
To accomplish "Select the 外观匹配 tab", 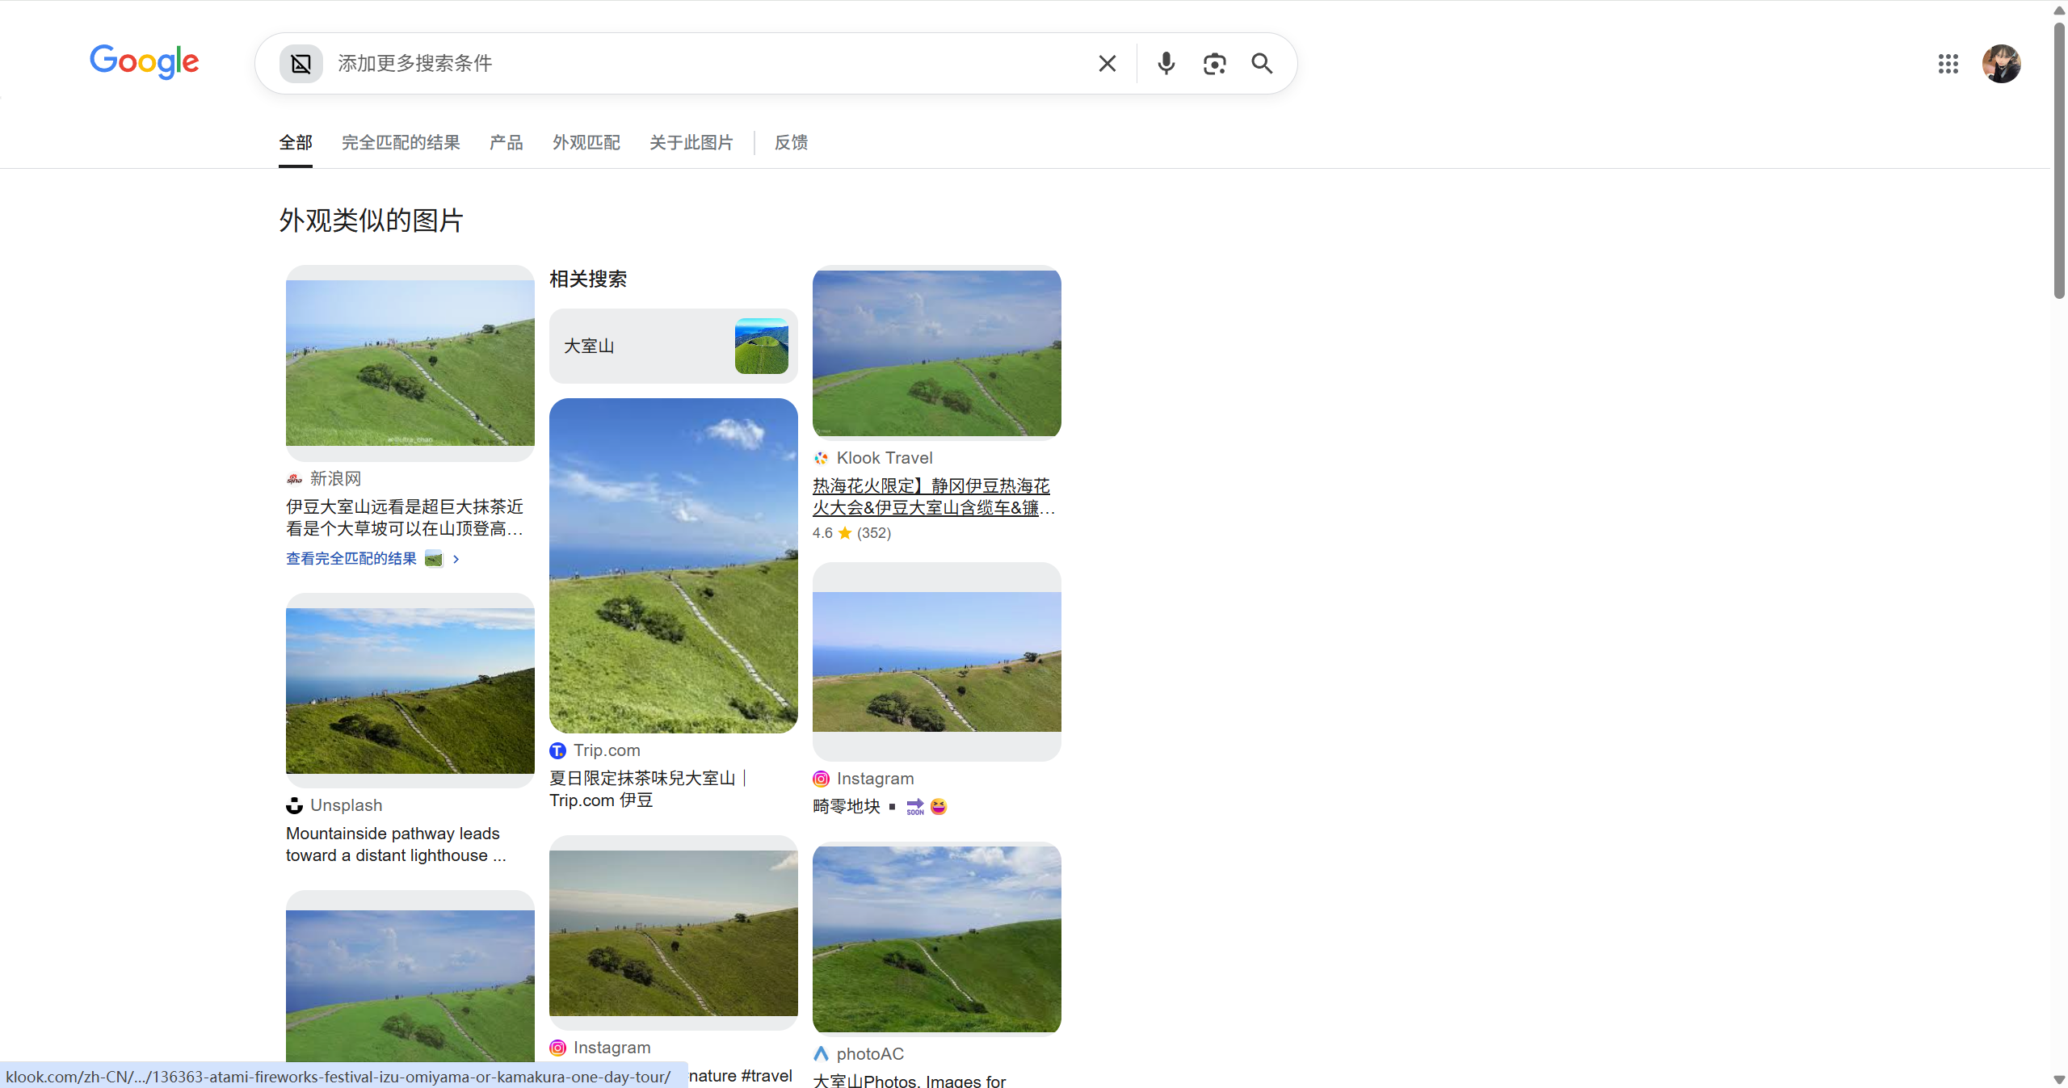I will (586, 143).
